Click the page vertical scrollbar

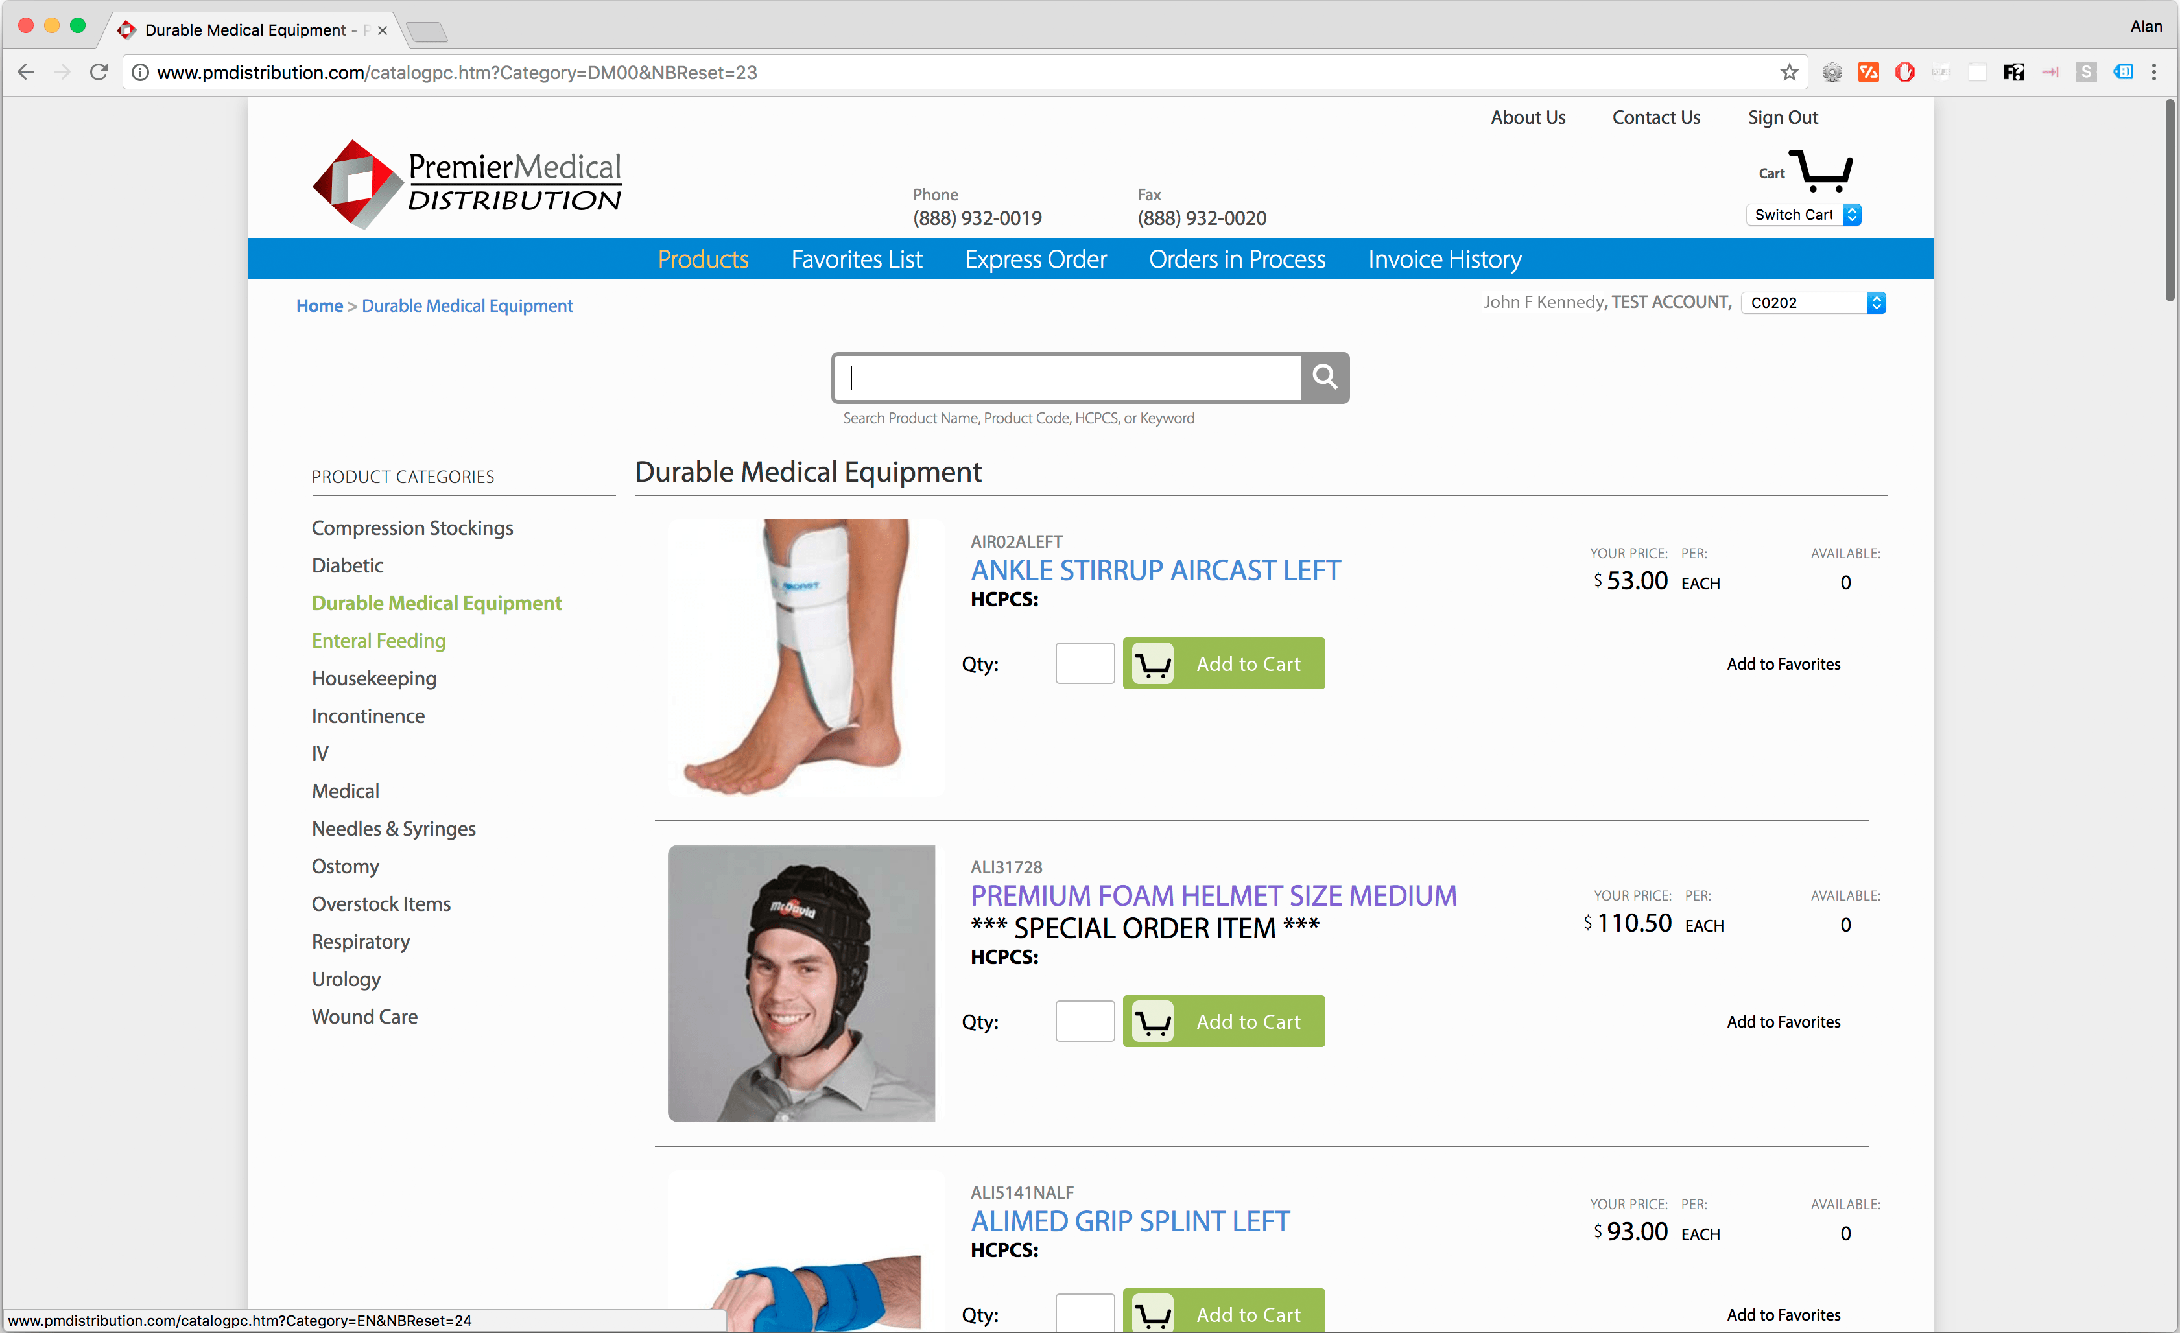pyautogui.click(x=2170, y=200)
